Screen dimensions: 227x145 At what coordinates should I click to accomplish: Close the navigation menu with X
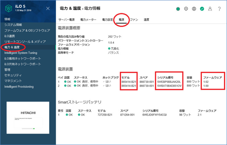(x=48, y=8)
